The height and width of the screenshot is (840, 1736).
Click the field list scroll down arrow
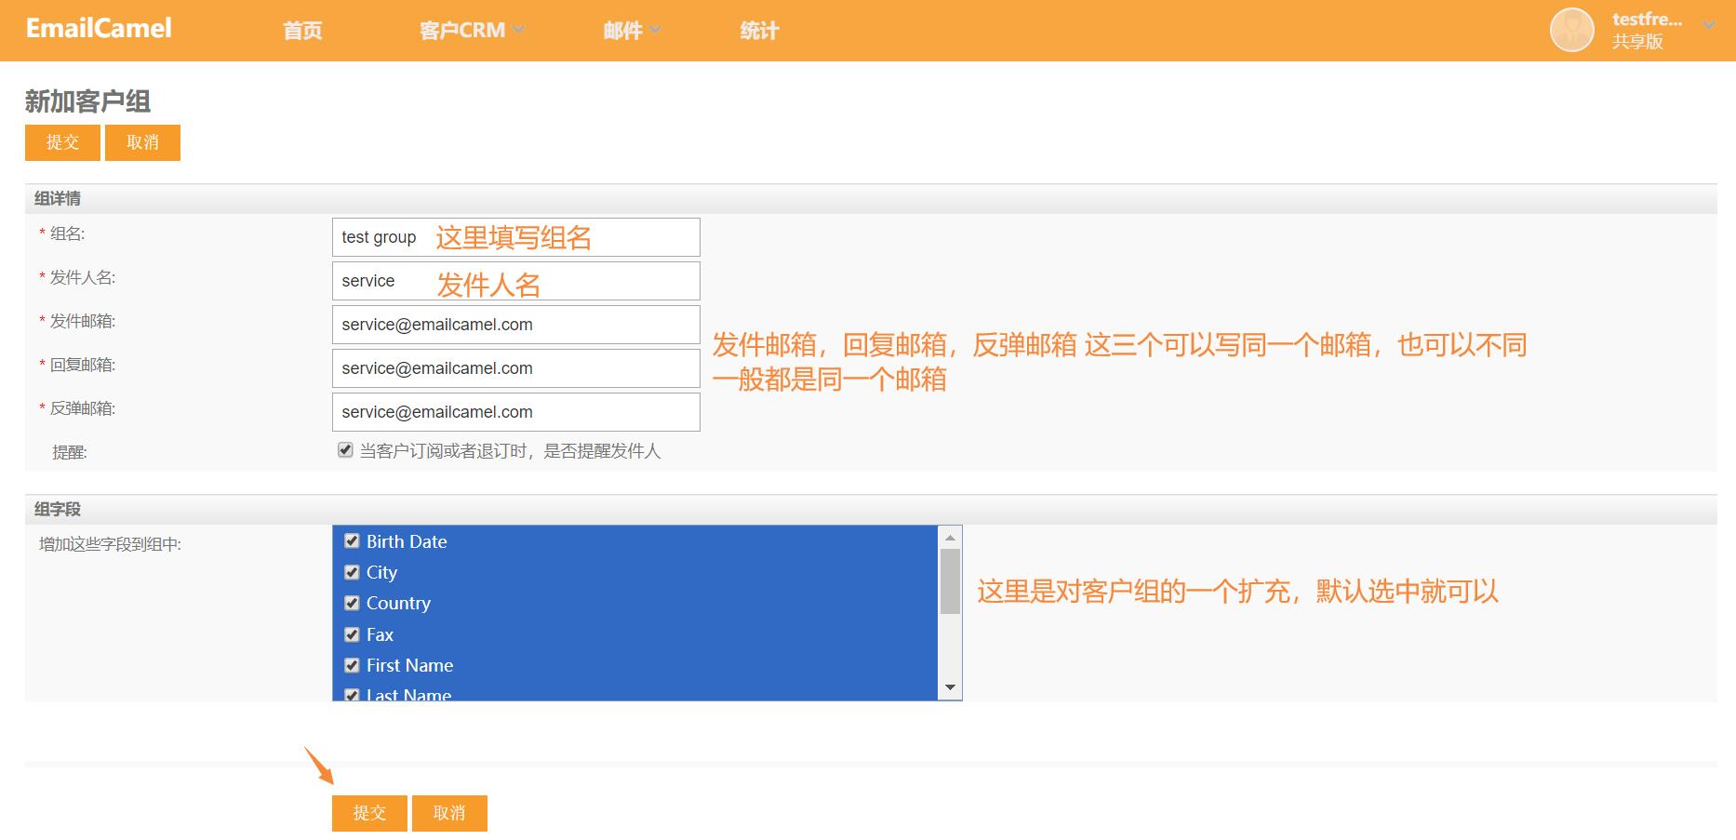click(950, 687)
